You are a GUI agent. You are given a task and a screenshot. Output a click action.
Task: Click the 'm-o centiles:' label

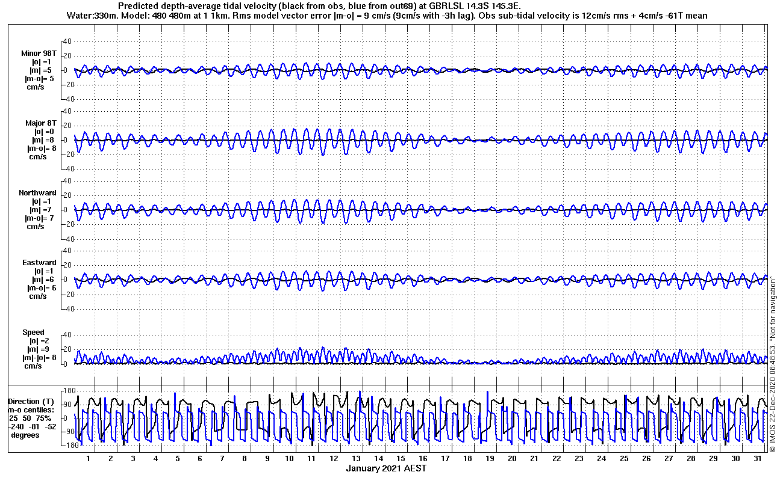point(31,410)
